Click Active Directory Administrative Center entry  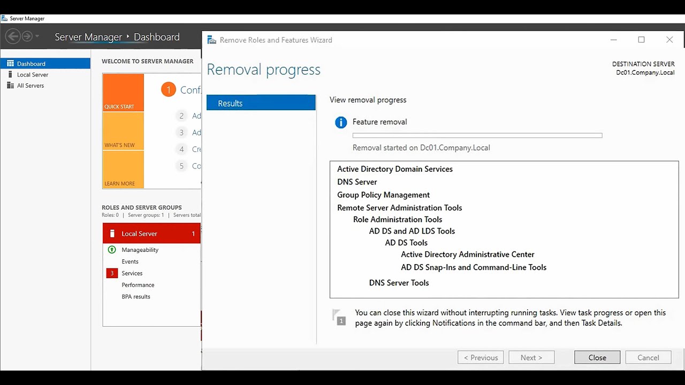click(x=468, y=255)
